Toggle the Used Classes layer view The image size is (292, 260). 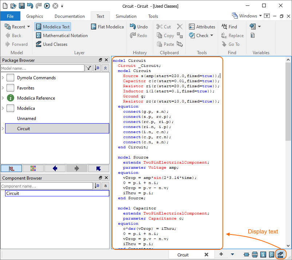(51, 44)
